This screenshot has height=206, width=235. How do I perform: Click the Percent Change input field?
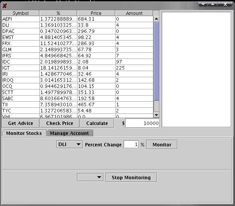coord(131,145)
